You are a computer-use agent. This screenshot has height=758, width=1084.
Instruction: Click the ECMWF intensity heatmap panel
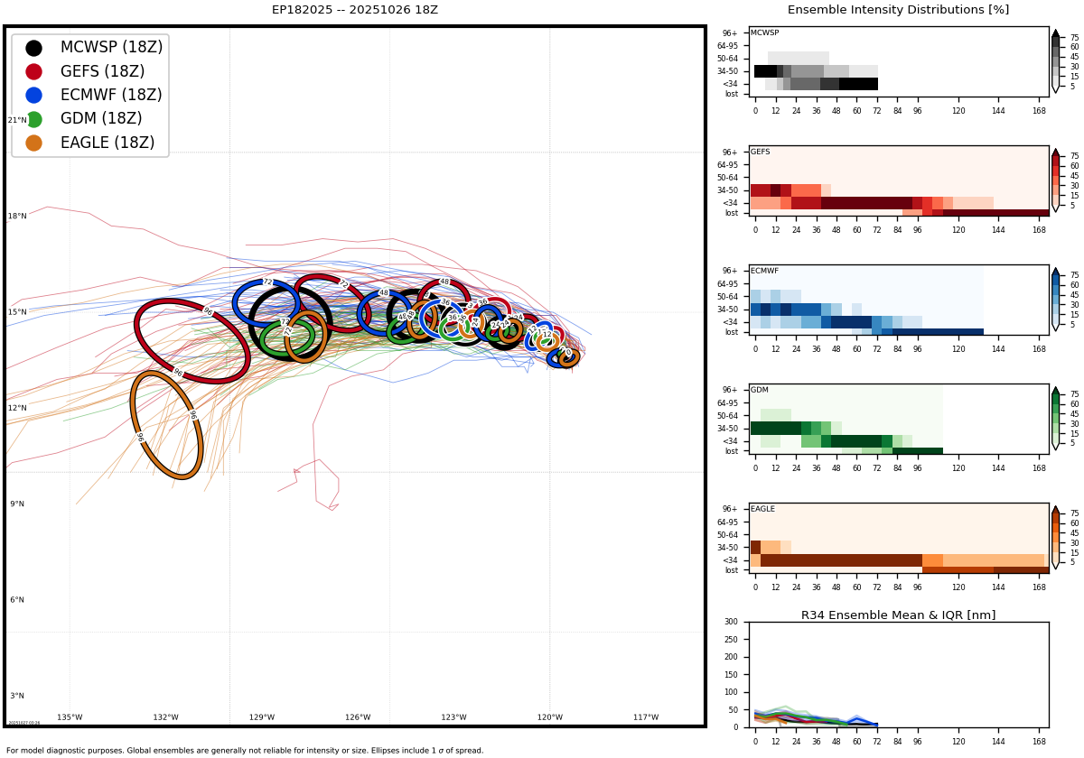click(x=898, y=300)
